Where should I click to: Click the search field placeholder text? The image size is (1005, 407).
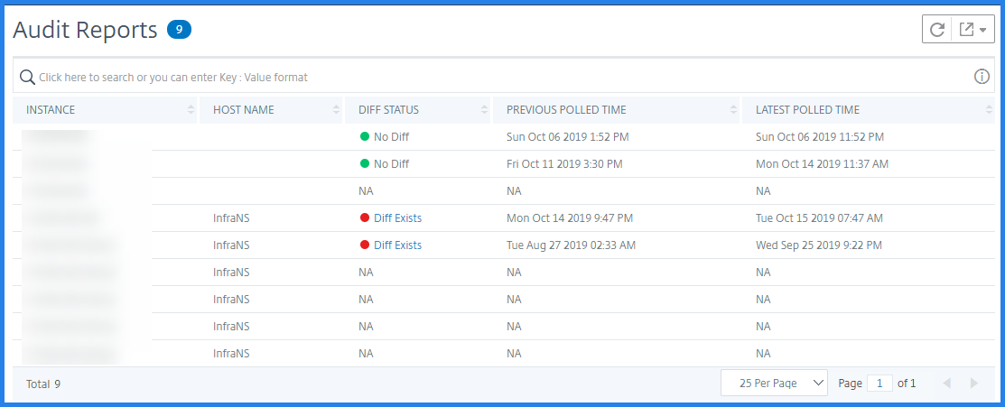(173, 77)
